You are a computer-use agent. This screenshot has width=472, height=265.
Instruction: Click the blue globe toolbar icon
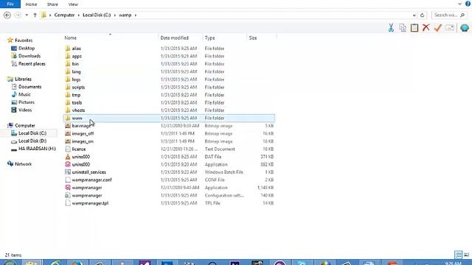pos(465,28)
